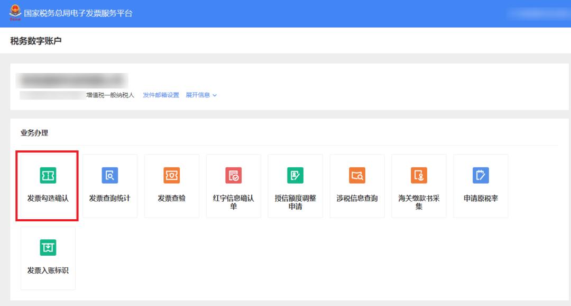Click the red-highlighted invoice selection tile
The width and height of the screenshot is (571, 306).
click(x=48, y=185)
